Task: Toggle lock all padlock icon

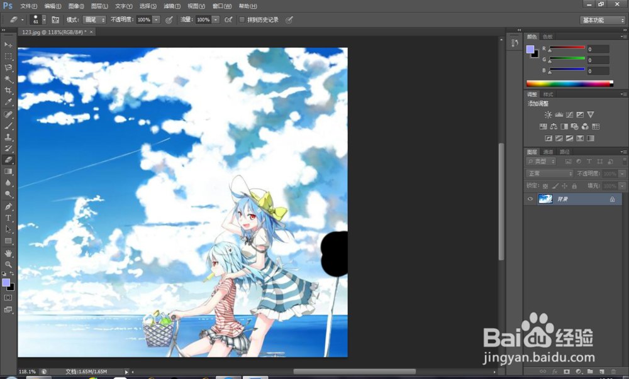Action: [574, 186]
